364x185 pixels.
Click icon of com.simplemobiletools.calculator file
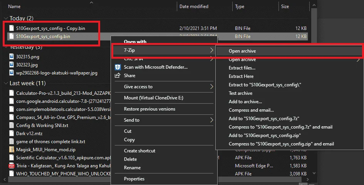(12, 109)
